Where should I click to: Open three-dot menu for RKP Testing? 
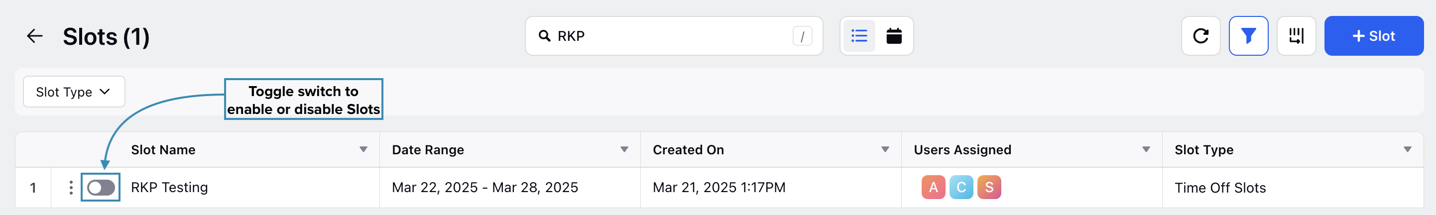point(71,188)
